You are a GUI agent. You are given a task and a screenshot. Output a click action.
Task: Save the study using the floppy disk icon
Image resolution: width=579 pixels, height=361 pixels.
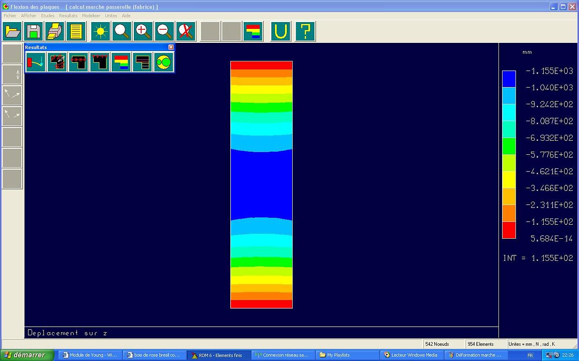pyautogui.click(x=33, y=31)
